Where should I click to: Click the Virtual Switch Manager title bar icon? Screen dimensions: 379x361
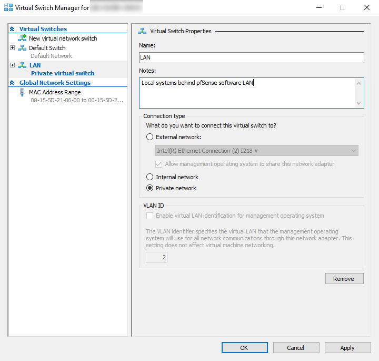[x=8, y=8]
